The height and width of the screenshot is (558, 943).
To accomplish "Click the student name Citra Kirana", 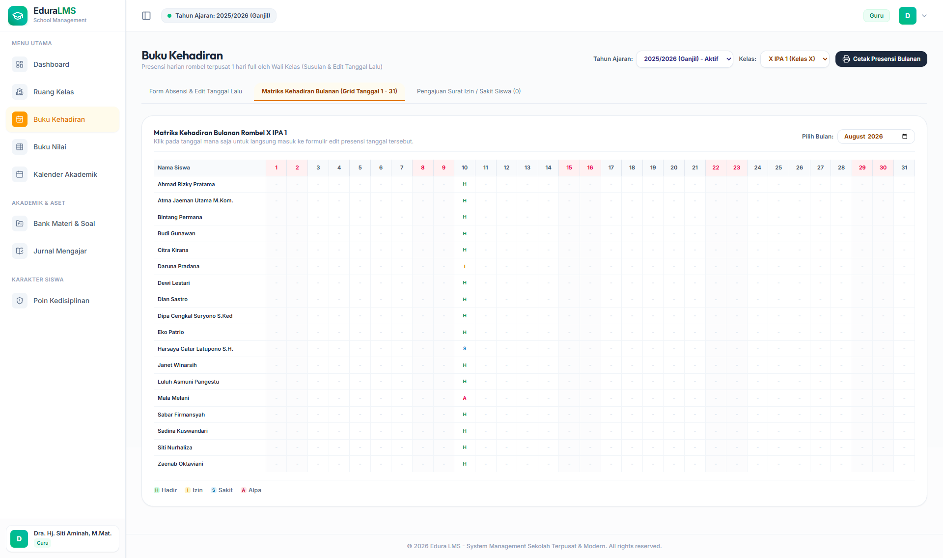I will [x=173, y=250].
